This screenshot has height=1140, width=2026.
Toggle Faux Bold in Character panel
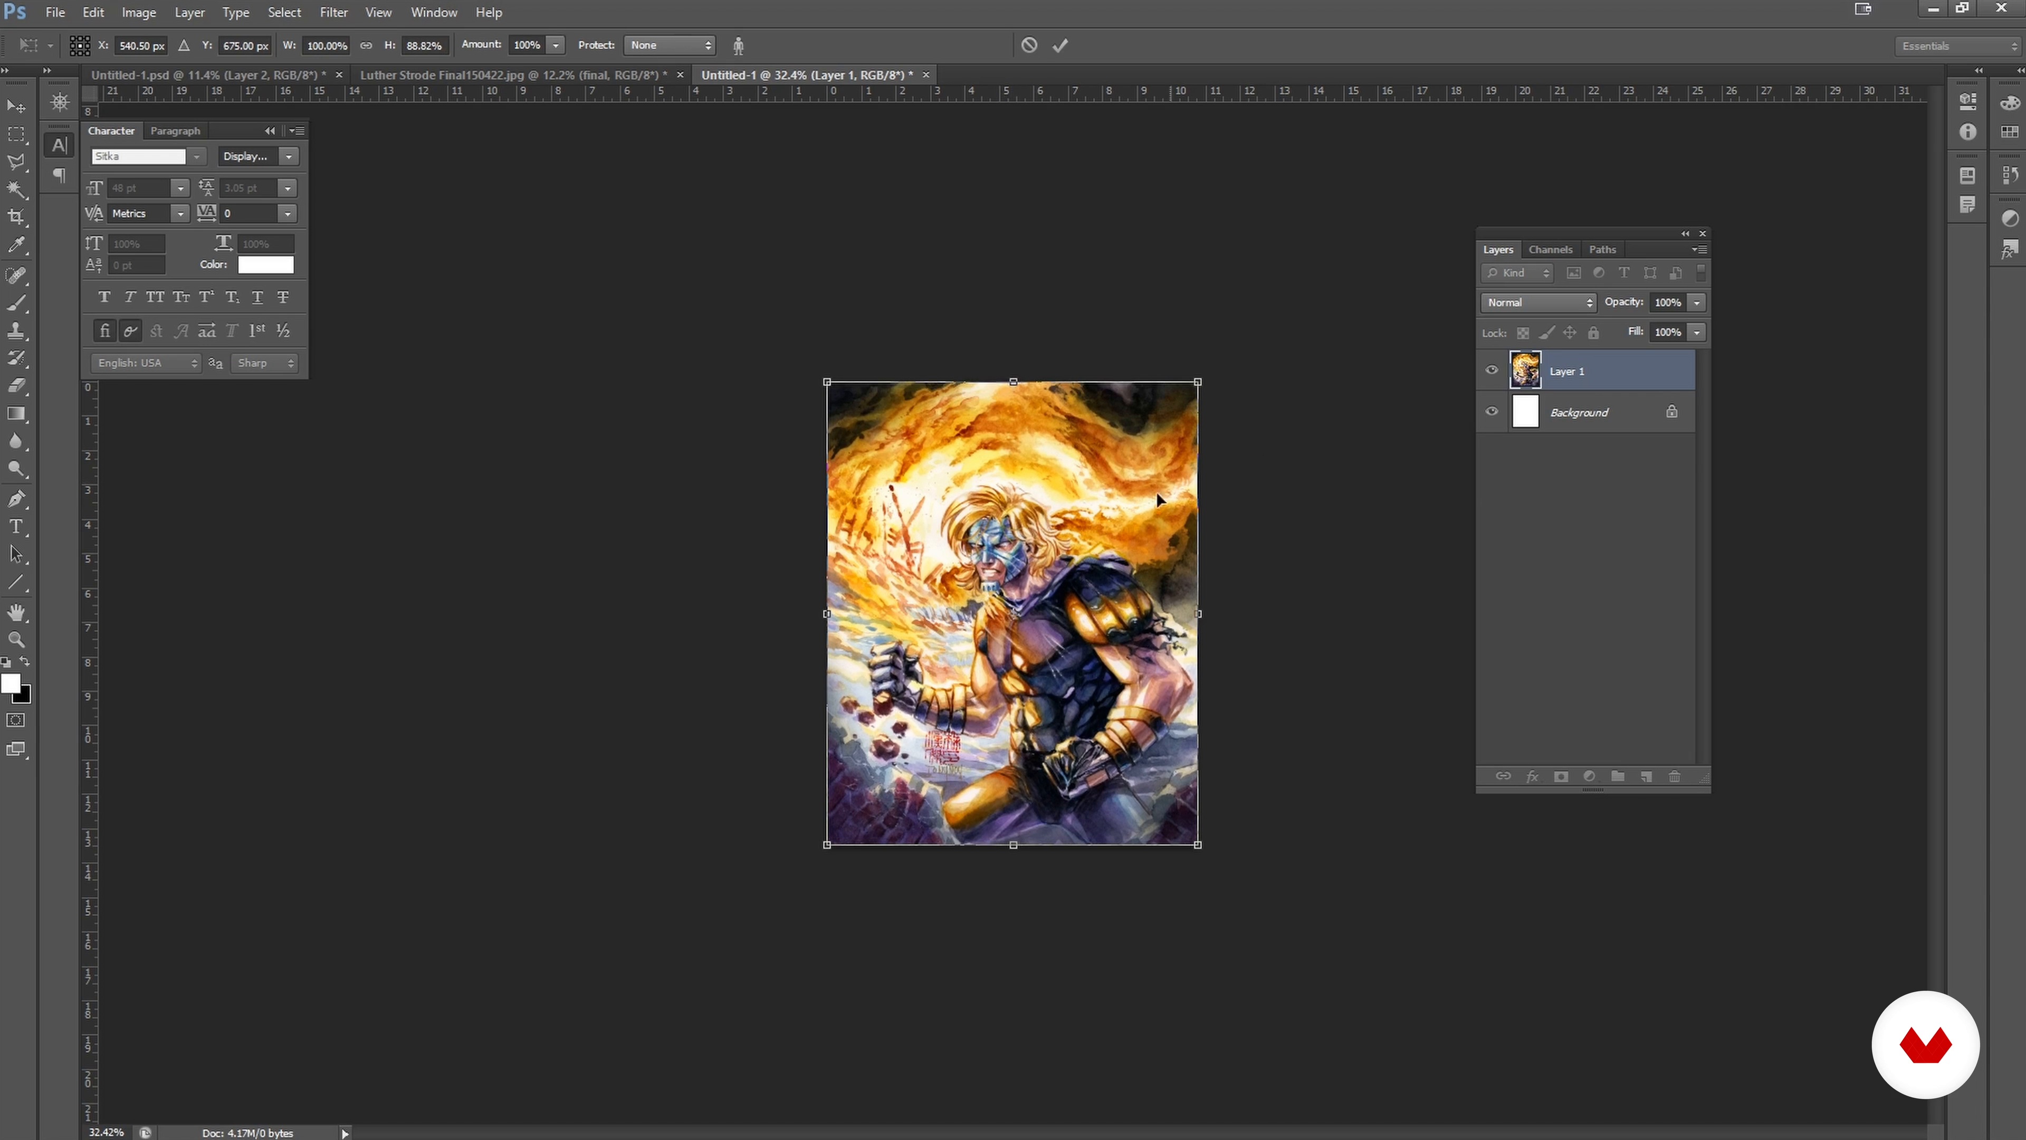coord(104,297)
